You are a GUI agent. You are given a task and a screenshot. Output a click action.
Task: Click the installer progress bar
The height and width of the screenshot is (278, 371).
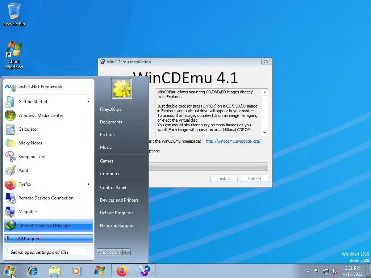pos(208,167)
